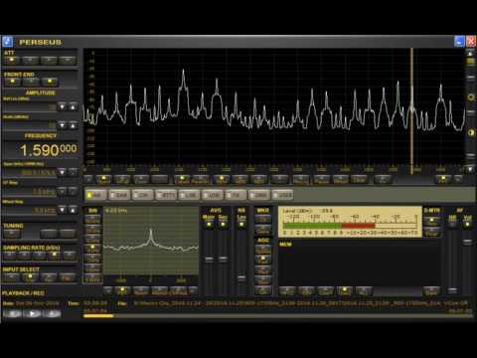Increase the Span with its up arrow
This screenshot has width=477, height=358.
pos(73,172)
